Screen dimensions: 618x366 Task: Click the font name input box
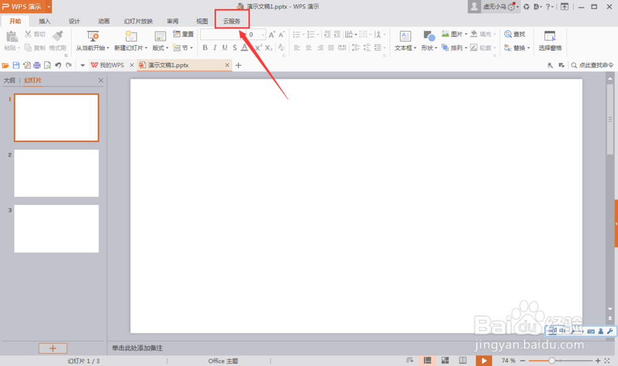pyautogui.click(x=222, y=35)
